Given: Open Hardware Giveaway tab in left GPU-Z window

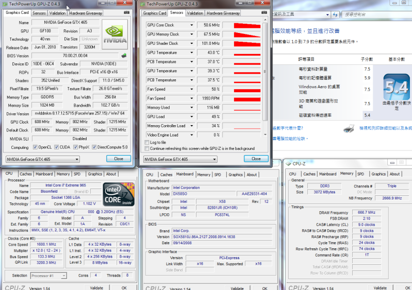Looking at the screenshot, I should 86,13.
